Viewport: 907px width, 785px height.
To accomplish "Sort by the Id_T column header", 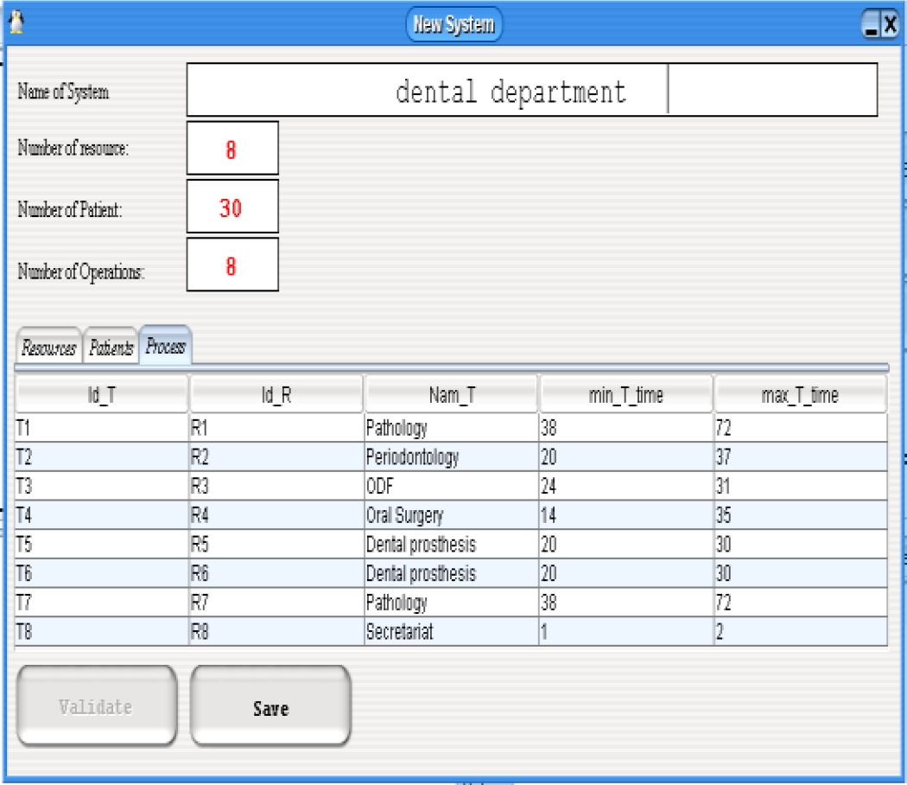I will pyautogui.click(x=102, y=395).
